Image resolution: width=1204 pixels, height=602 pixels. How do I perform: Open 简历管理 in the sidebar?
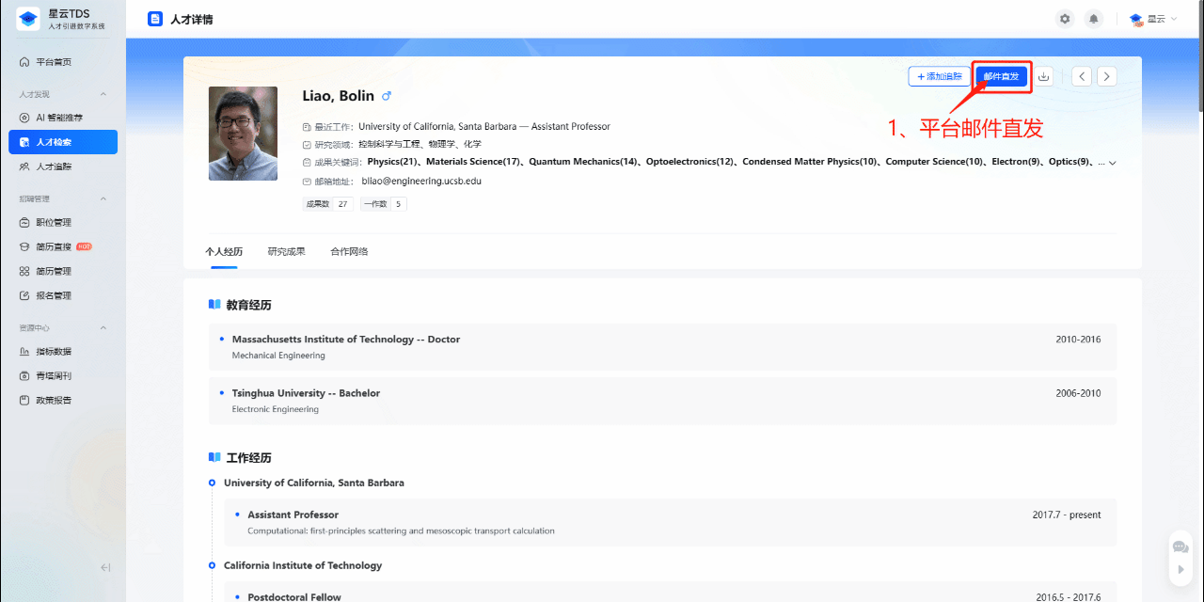(x=63, y=271)
